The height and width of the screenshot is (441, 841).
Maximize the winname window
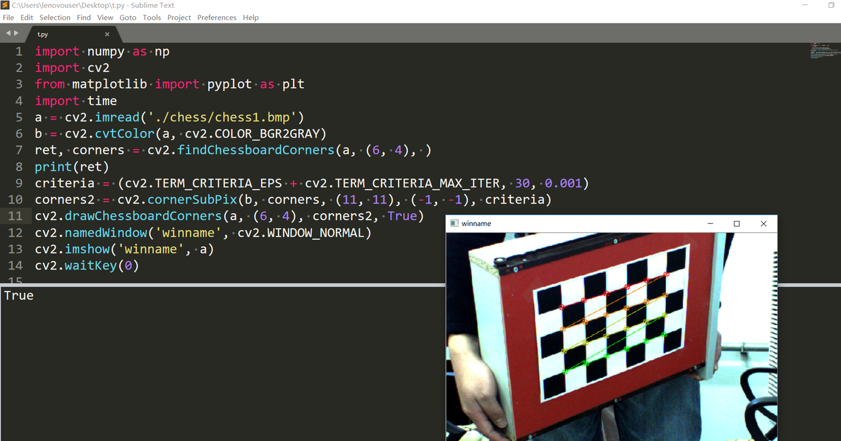pyautogui.click(x=737, y=224)
